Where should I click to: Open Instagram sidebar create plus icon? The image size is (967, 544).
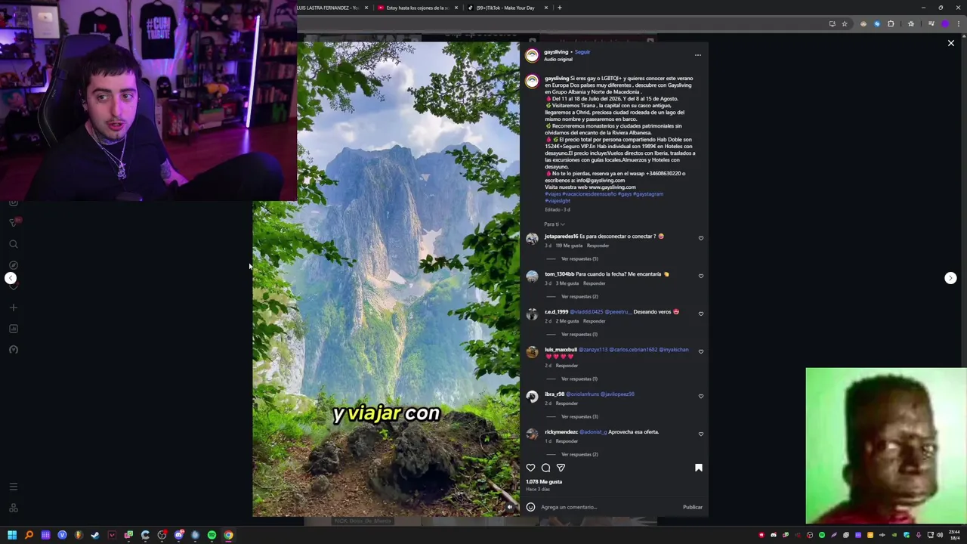click(13, 308)
